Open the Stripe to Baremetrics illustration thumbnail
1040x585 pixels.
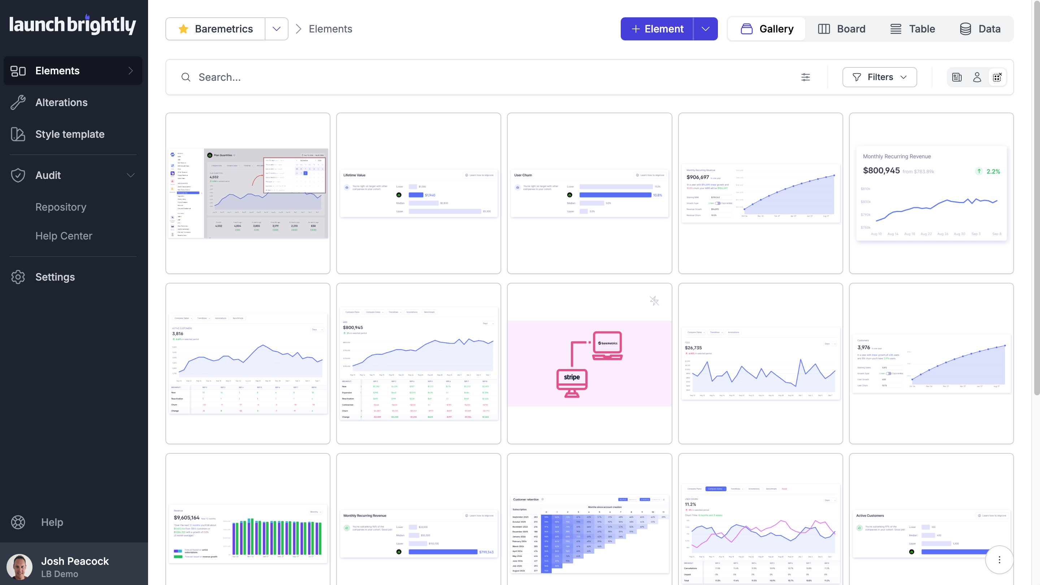click(x=589, y=363)
